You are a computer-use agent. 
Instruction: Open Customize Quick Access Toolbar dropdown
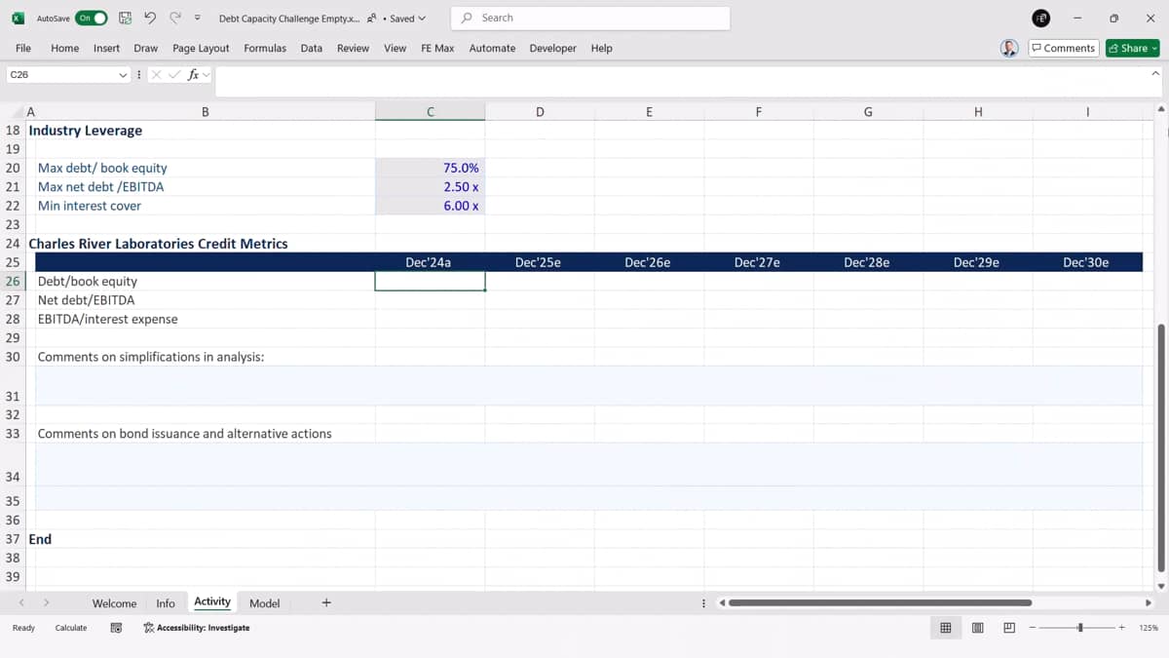[197, 18]
